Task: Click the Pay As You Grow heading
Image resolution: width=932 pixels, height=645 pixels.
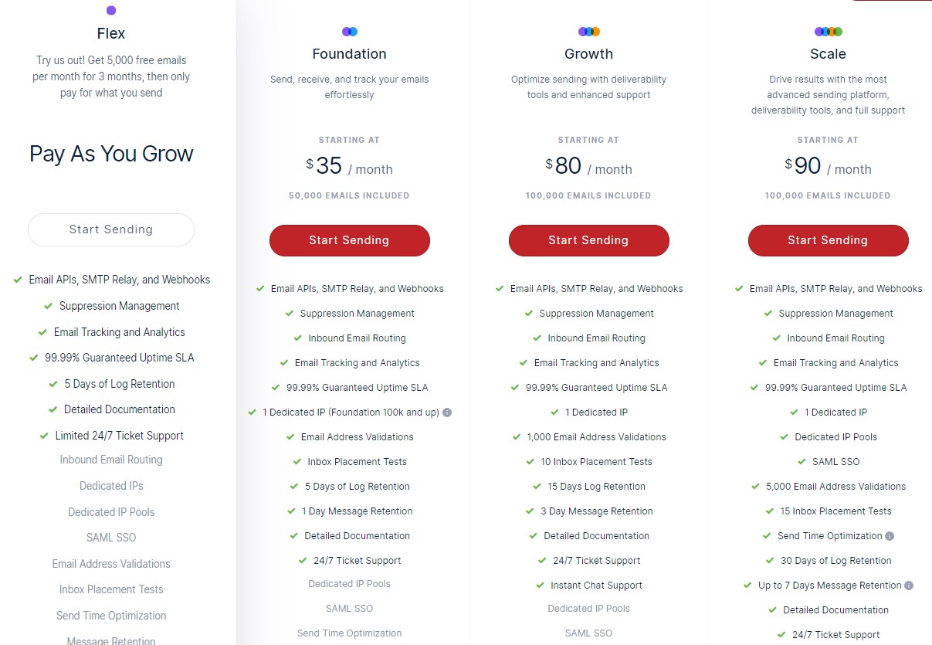Action: 111,154
